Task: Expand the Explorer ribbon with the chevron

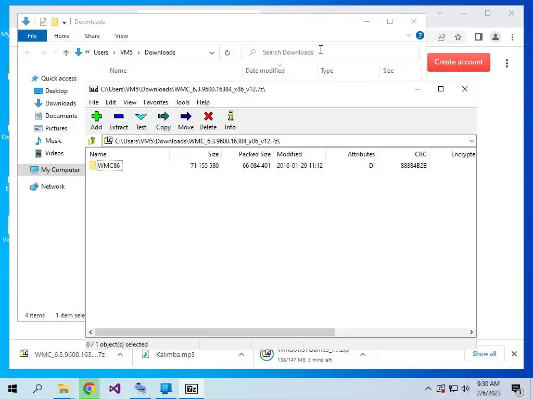Action: tap(408, 35)
